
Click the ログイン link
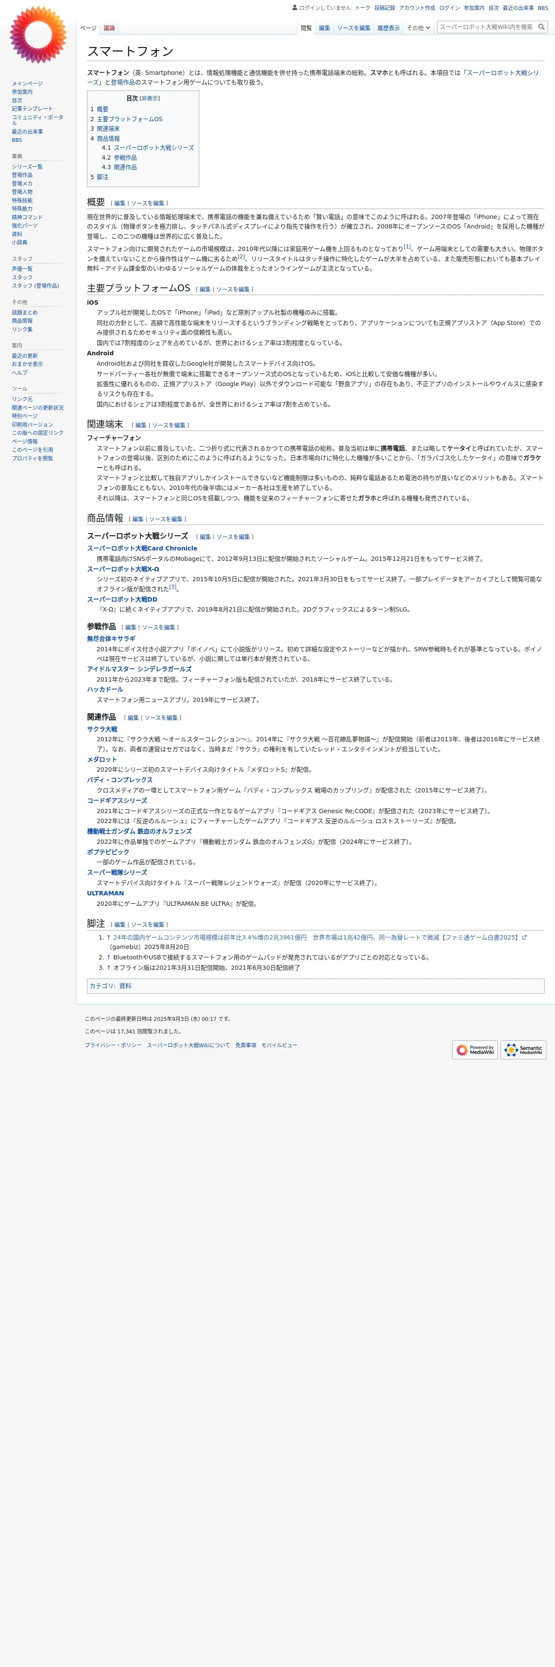tap(449, 8)
